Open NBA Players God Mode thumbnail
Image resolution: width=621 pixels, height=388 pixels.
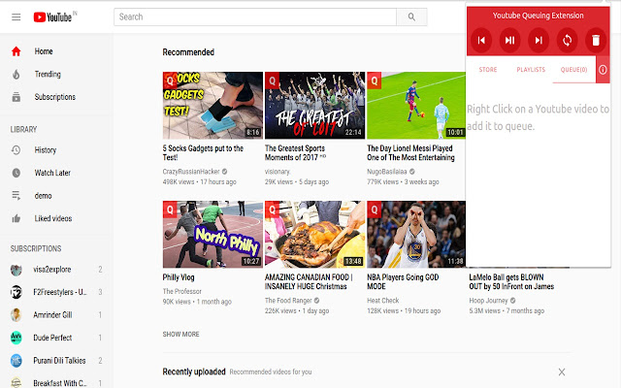pos(416,235)
